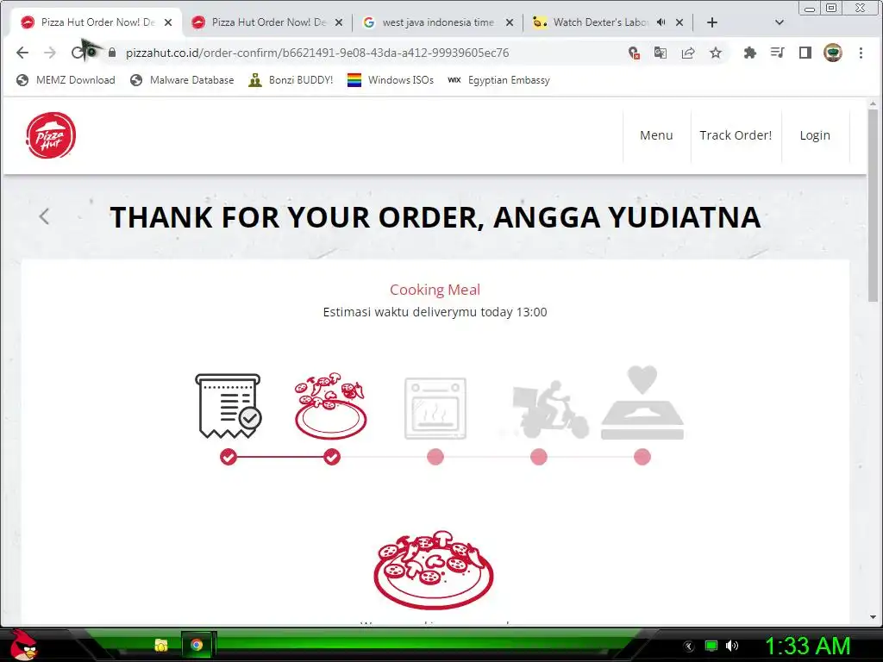Viewport: 883px width, 662px height.
Task: Click the third pink progress dot
Action: [435, 457]
